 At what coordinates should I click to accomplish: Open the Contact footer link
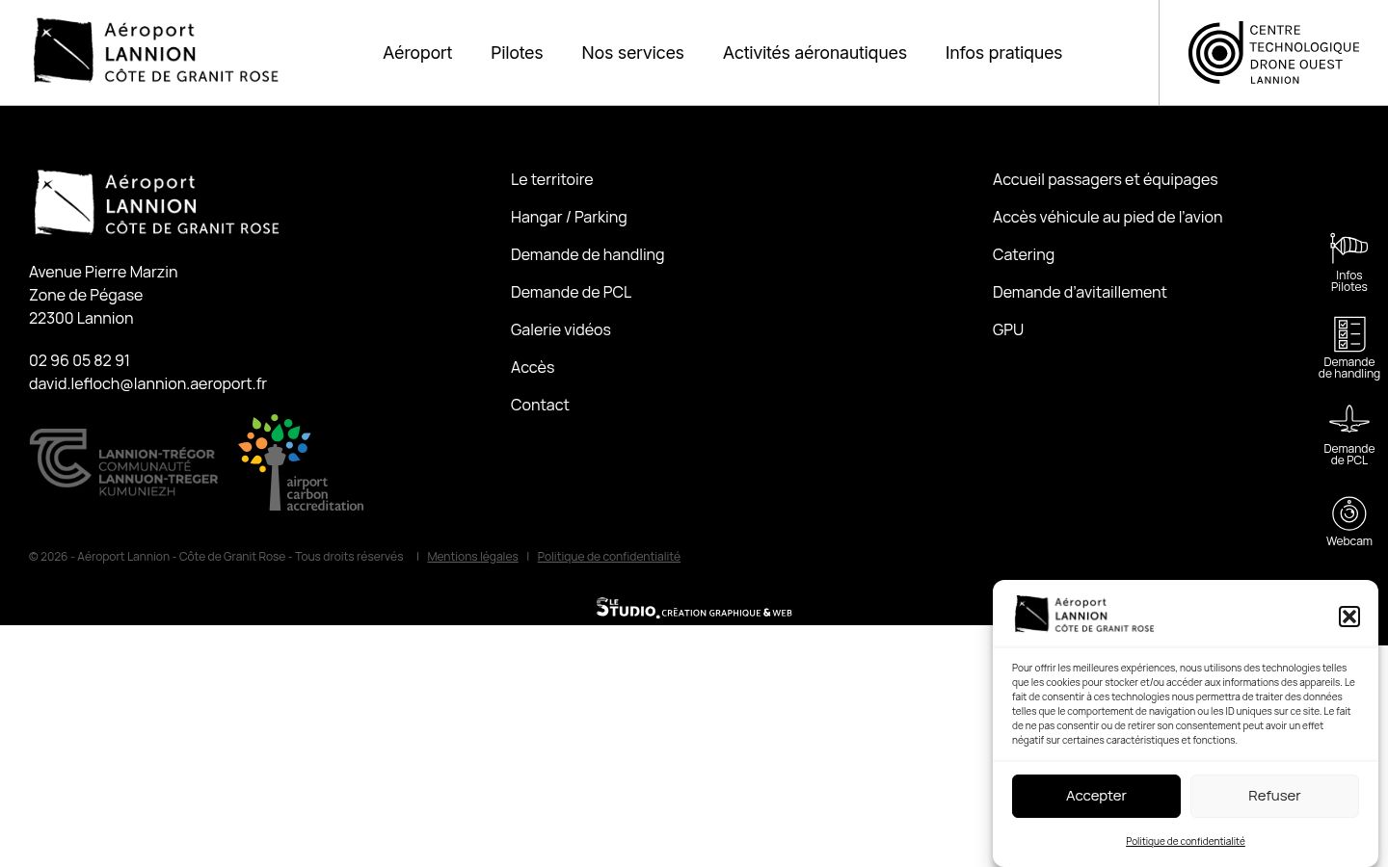point(540,405)
